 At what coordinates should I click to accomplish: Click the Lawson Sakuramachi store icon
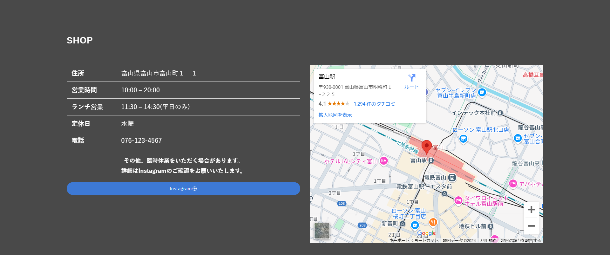(415, 225)
